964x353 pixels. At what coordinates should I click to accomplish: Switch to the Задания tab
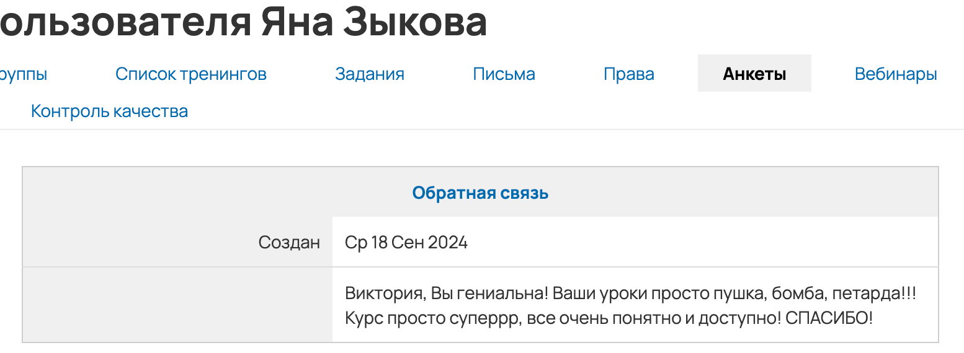click(369, 74)
